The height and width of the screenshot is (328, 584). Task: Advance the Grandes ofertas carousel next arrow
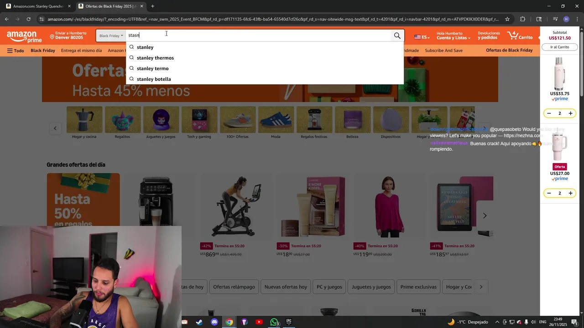click(x=485, y=215)
